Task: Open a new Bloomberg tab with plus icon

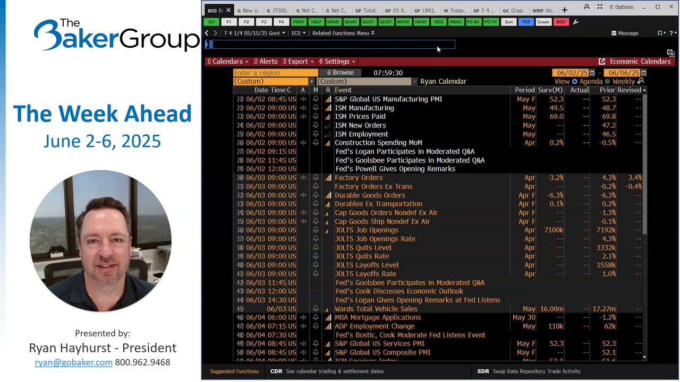Action: coord(564,10)
